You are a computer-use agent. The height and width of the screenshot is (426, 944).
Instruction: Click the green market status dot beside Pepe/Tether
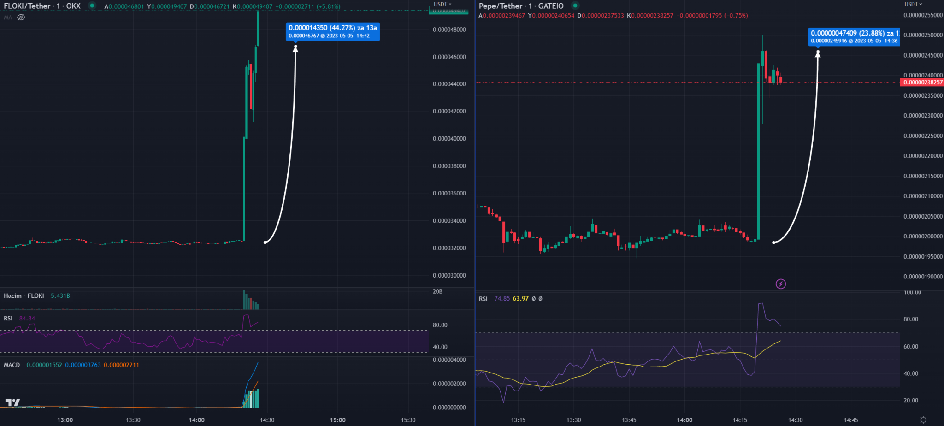coord(575,6)
